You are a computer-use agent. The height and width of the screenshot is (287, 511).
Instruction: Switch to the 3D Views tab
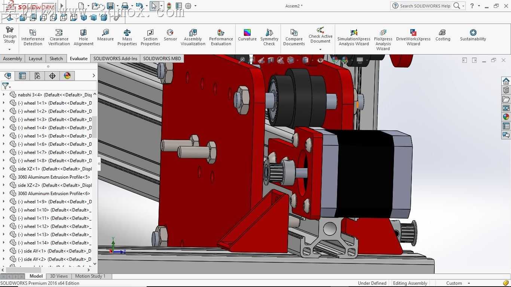click(59, 276)
